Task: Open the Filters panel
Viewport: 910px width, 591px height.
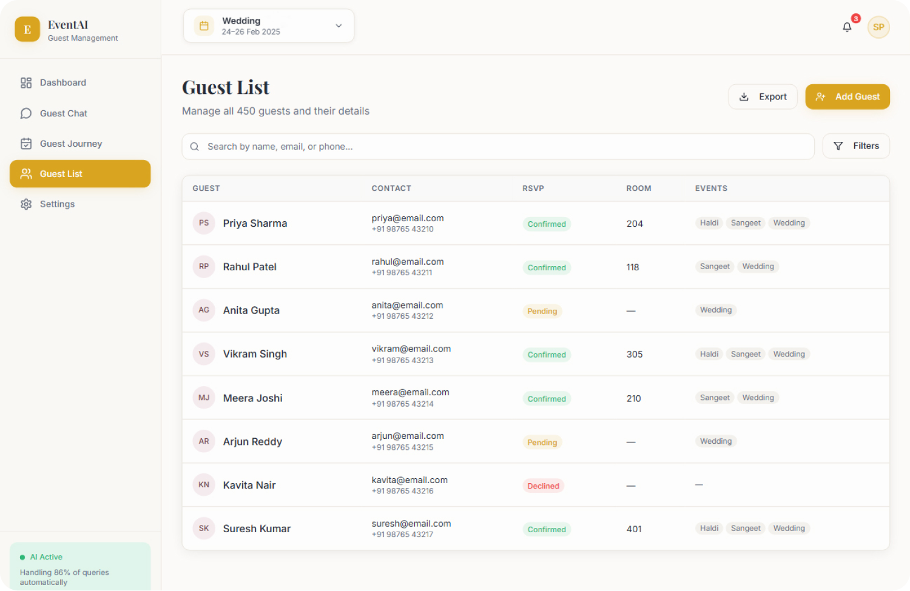Action: coord(855,146)
